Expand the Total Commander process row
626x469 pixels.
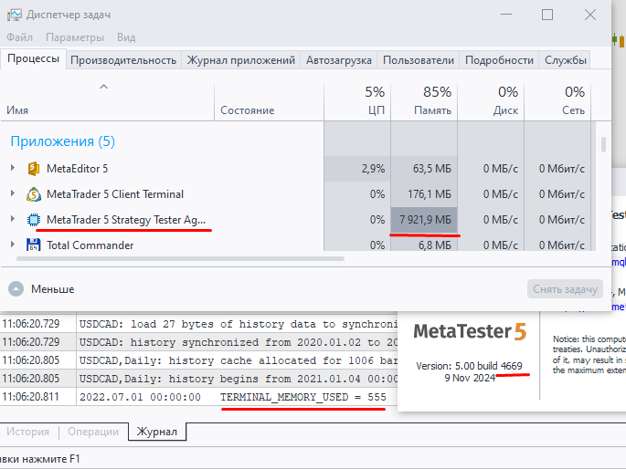coord(13,245)
